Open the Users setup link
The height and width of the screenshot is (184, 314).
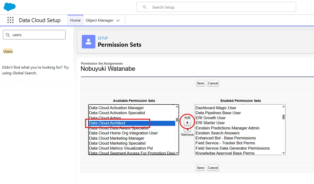click(8, 51)
